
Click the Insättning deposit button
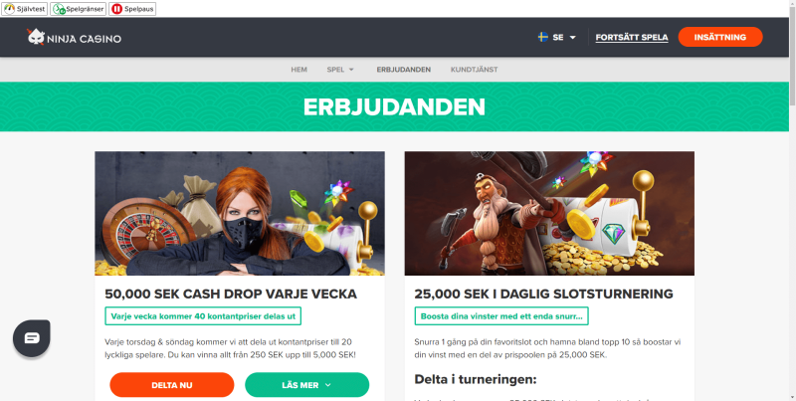pos(720,37)
